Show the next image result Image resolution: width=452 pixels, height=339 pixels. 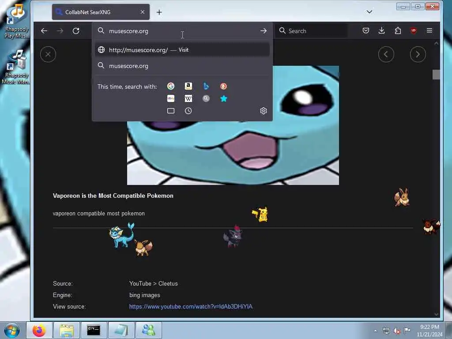pos(418,54)
